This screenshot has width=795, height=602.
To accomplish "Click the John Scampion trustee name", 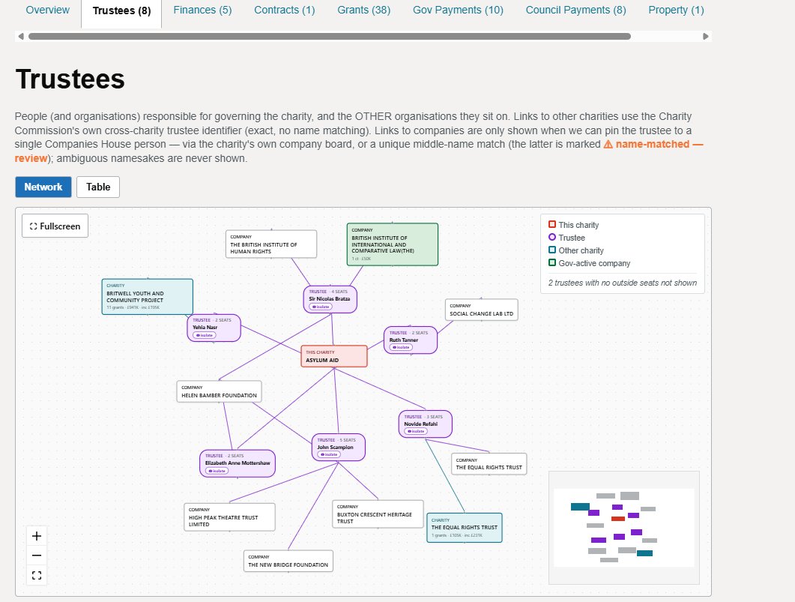I will click(335, 448).
